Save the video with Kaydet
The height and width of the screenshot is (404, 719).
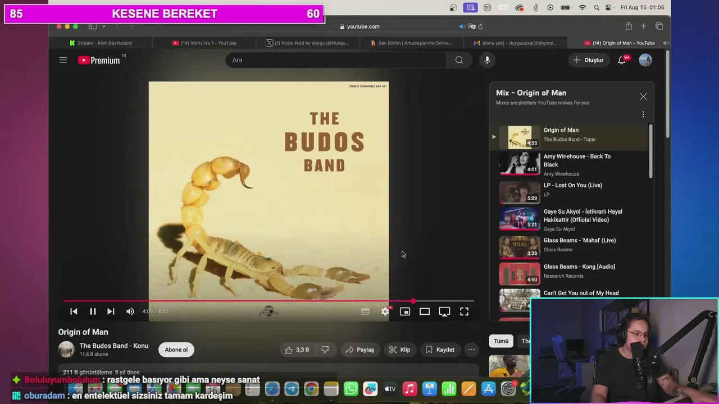440,350
